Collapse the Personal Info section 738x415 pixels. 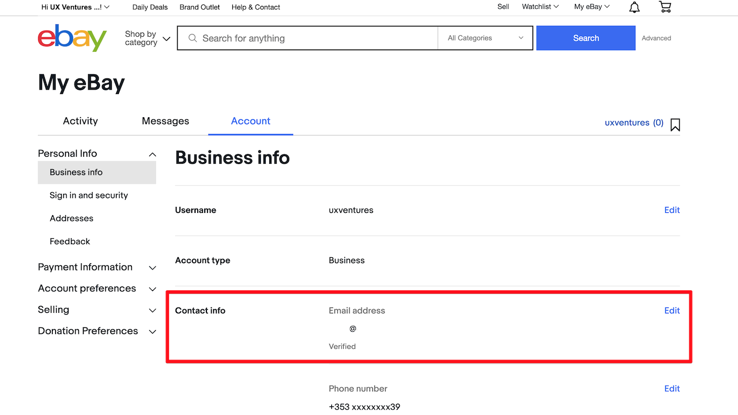[97, 153]
